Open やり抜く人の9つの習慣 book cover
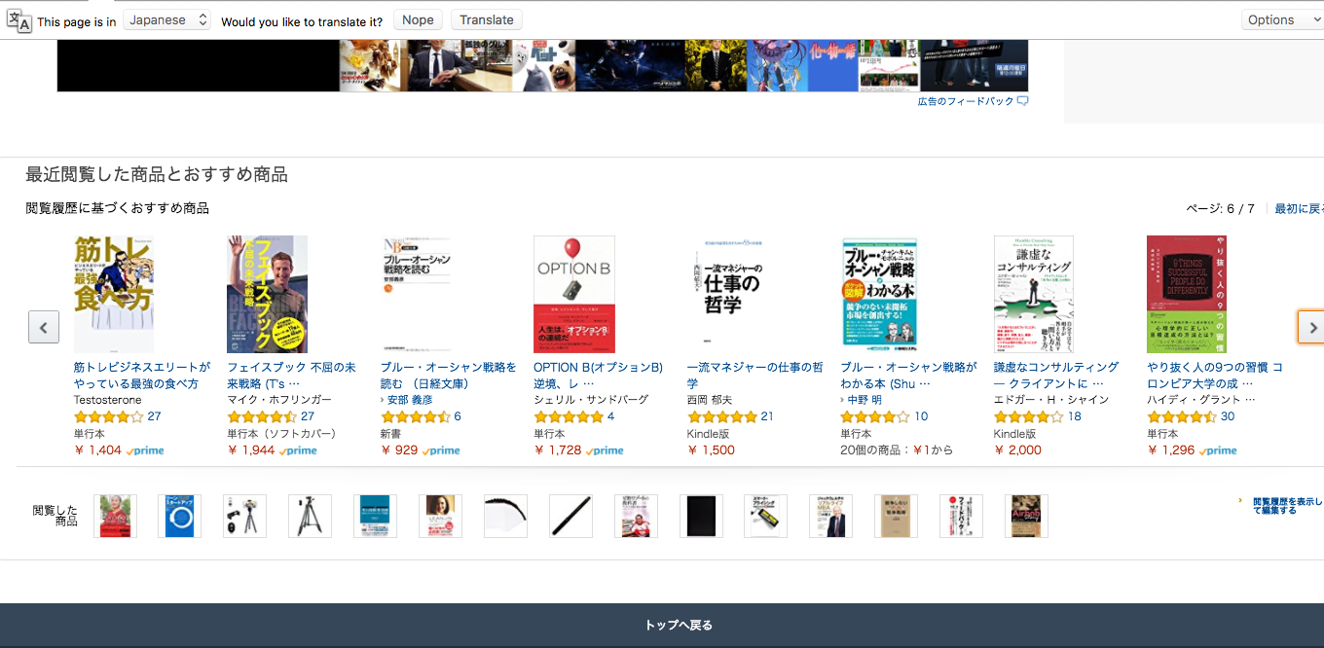Screen dimensions: 1324x648 click(x=1187, y=294)
